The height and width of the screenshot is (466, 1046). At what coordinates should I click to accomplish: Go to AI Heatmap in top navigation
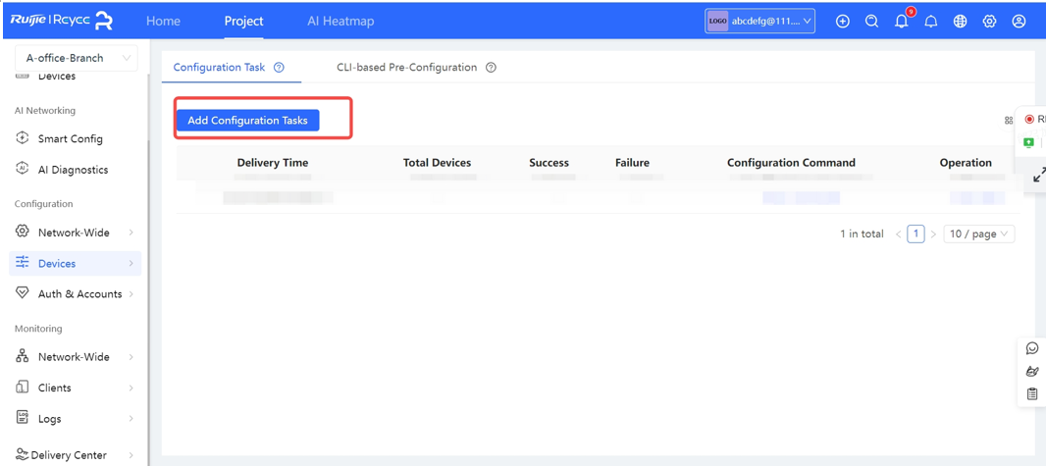340,22
